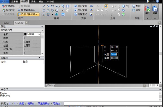
Task: Click the Rotate tool icon
Action: click(102, 6)
